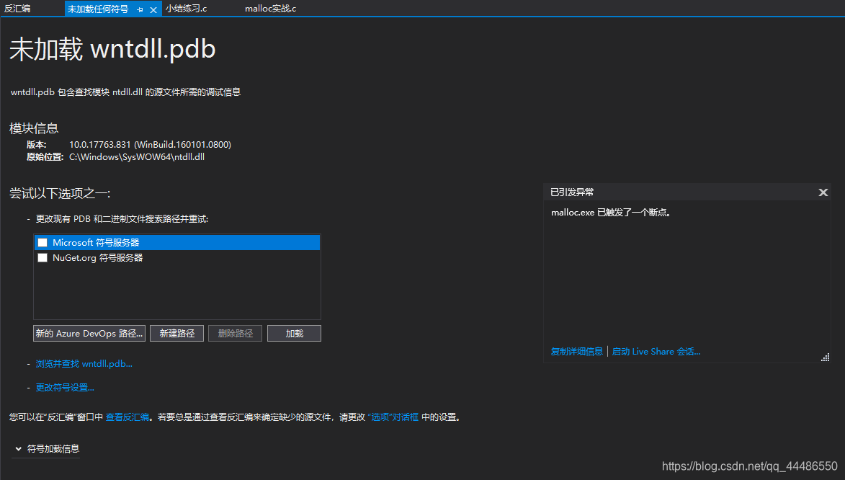Click the path C:\Windows\SysWOW64\ntdll.dll
845x480 pixels.
click(137, 157)
